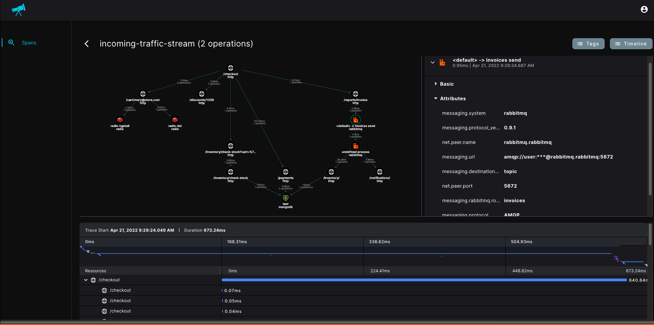Click the topic destination value
The height and width of the screenshot is (325, 654).
[510, 171]
